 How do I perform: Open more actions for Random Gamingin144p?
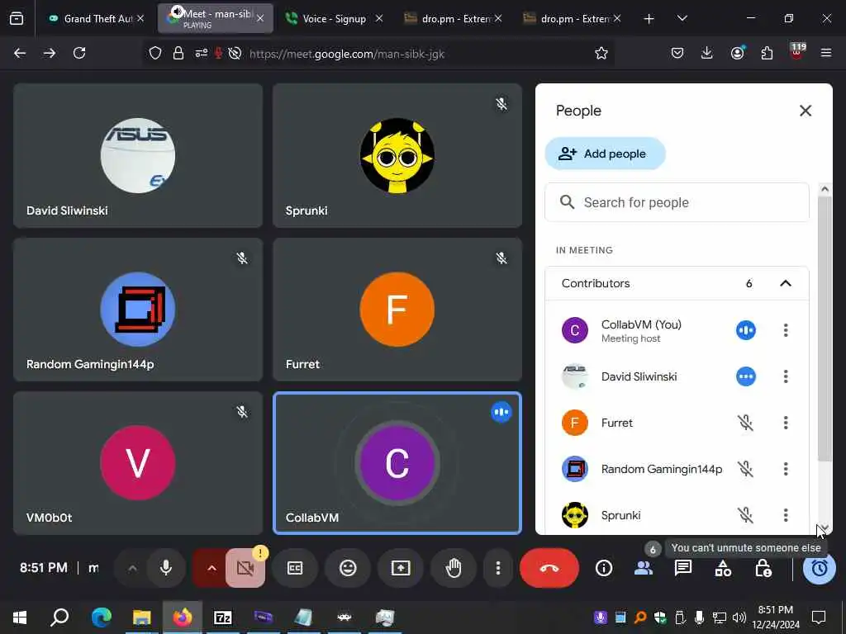pyautogui.click(x=786, y=469)
